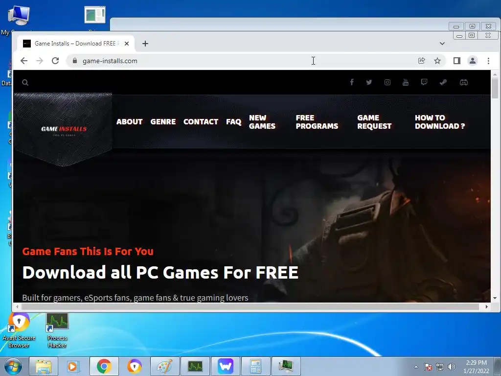Visit the site's Facebook page
Screen dimensions: 501x376
352,82
